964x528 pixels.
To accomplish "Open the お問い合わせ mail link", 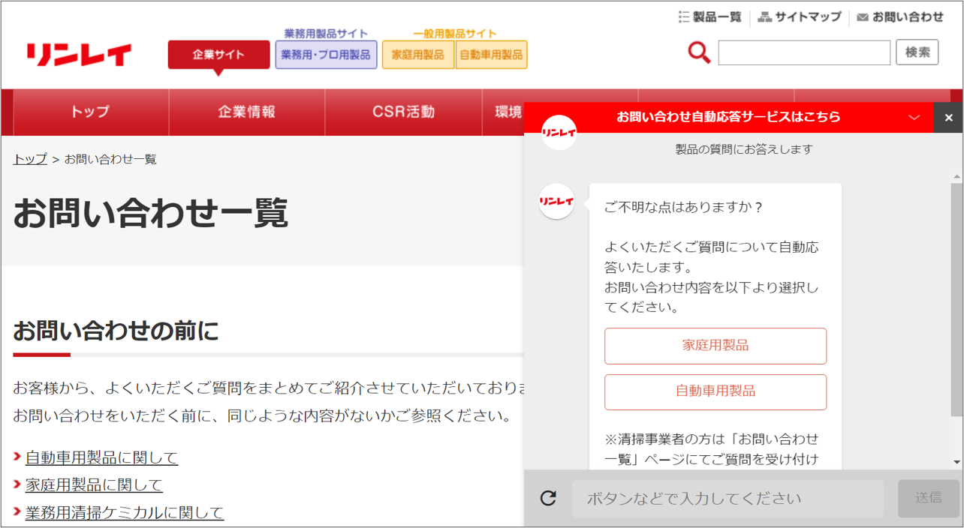I will click(x=900, y=16).
